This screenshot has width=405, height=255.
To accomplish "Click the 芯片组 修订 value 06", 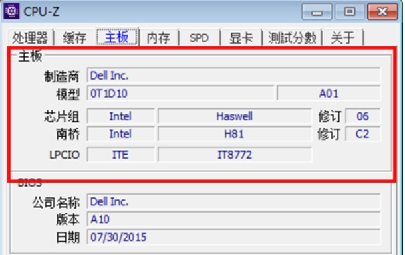I will pyautogui.click(x=362, y=116).
